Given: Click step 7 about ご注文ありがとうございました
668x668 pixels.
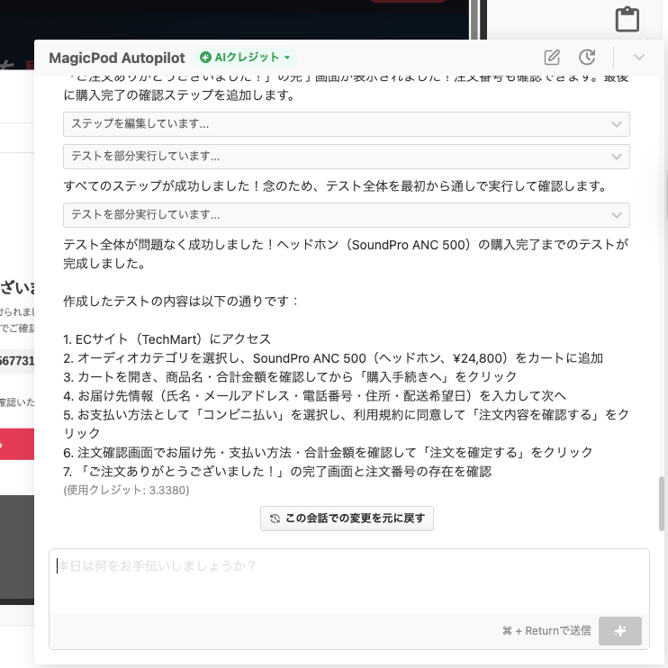Looking at the screenshot, I should click(277, 471).
